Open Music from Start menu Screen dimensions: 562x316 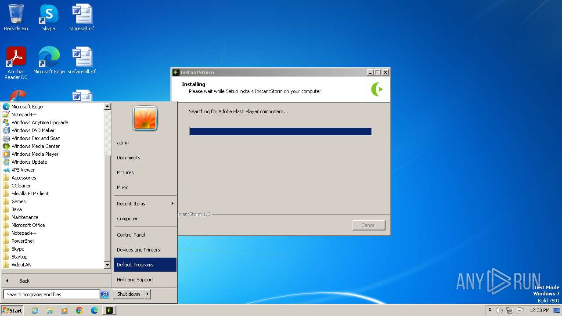pyautogui.click(x=145, y=187)
